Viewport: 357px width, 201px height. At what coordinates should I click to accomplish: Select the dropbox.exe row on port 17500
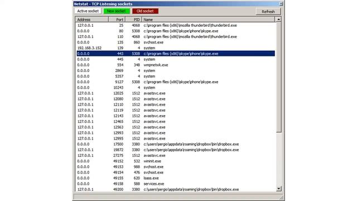176,144
